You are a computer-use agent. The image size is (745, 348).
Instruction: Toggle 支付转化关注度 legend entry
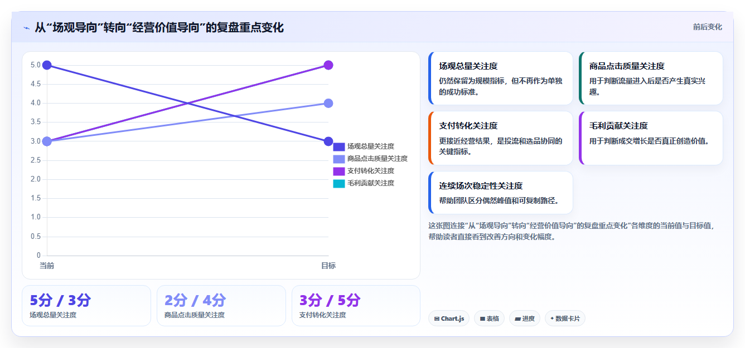pos(364,171)
